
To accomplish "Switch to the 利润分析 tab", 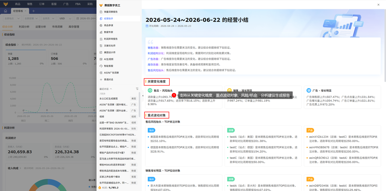I will click(x=24, y=27).
